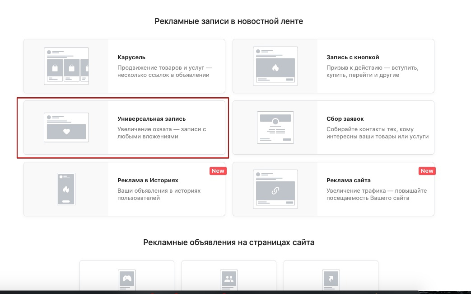Click the leftmost card under Рекламные объявления section

point(126,277)
